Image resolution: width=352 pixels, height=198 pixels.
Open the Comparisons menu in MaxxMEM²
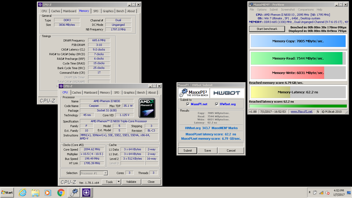[x=306, y=10]
